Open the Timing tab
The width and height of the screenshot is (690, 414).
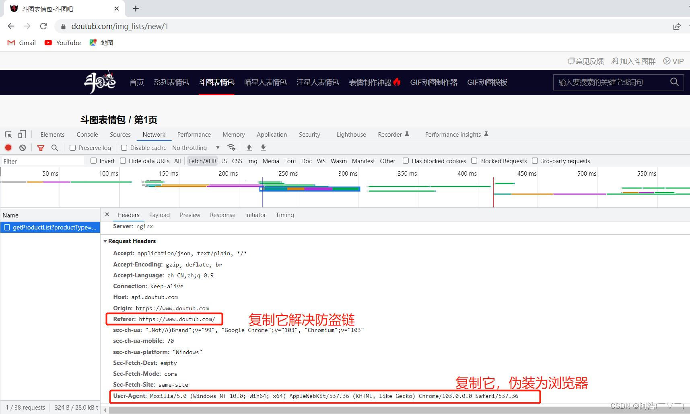[285, 215]
